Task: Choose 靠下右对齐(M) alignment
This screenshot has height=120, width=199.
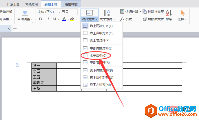Action: [x=101, y=85]
